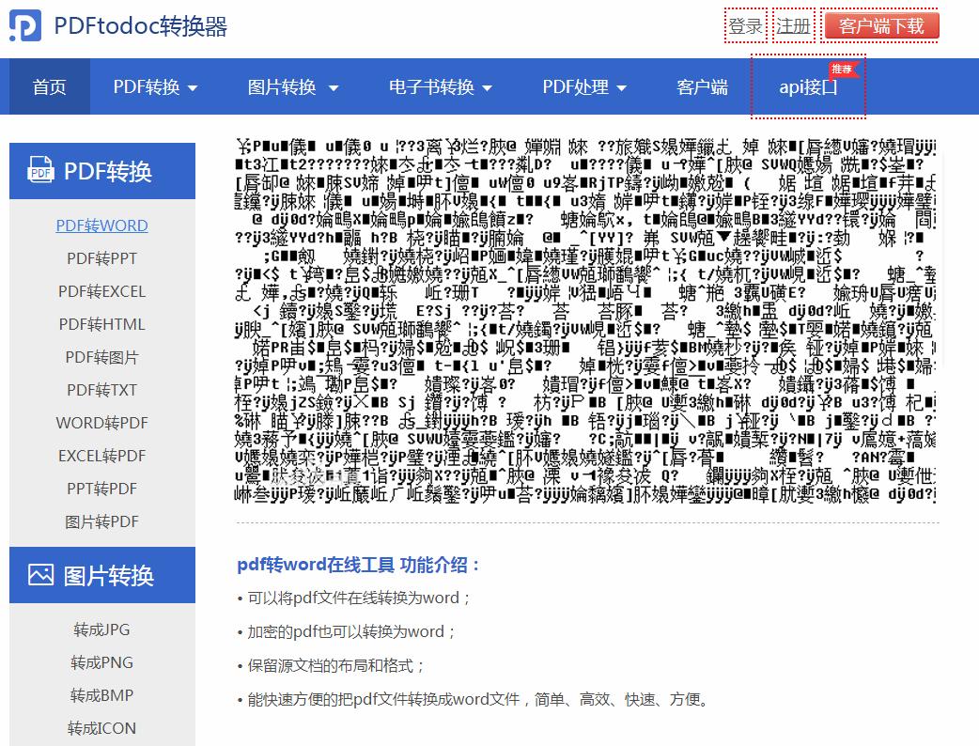Go to the 首页 menu item
Viewport: 979px width, 746px height.
coord(48,85)
